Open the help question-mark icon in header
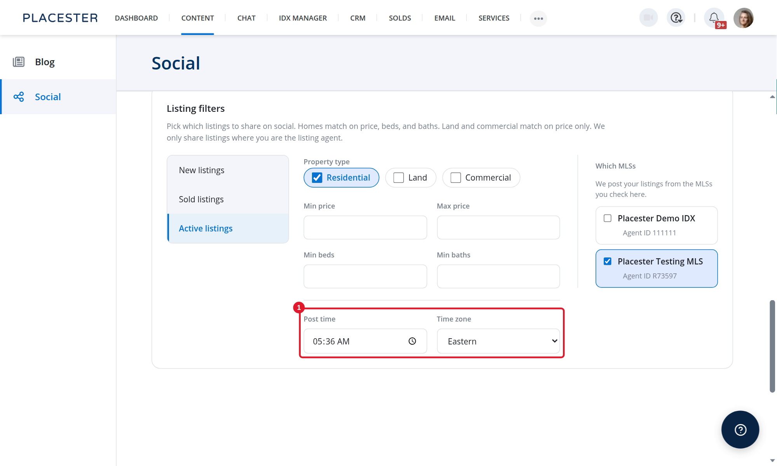This screenshot has width=777, height=466. point(676,18)
